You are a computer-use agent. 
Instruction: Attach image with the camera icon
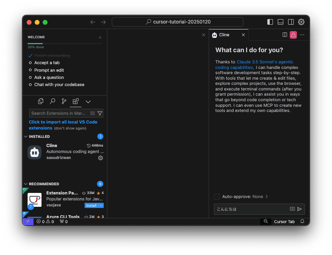tap(292, 209)
